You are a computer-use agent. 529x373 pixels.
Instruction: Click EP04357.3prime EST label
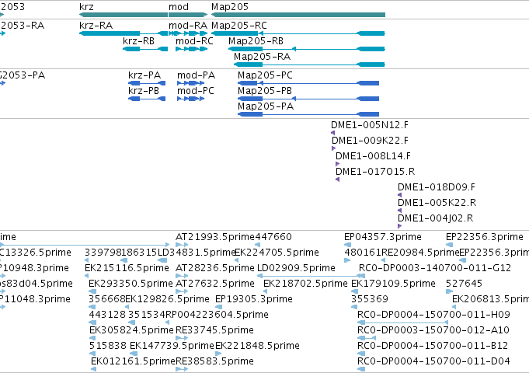[x=383, y=237]
